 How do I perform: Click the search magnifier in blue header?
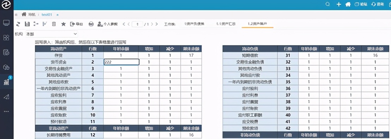coord(328,4)
